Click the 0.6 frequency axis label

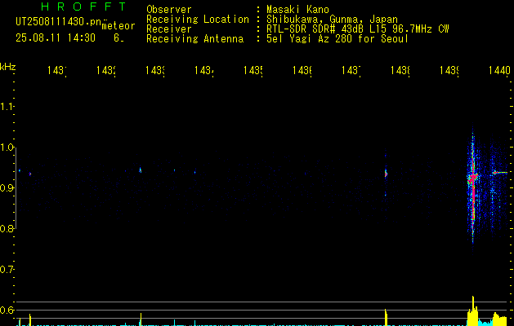click(x=7, y=310)
